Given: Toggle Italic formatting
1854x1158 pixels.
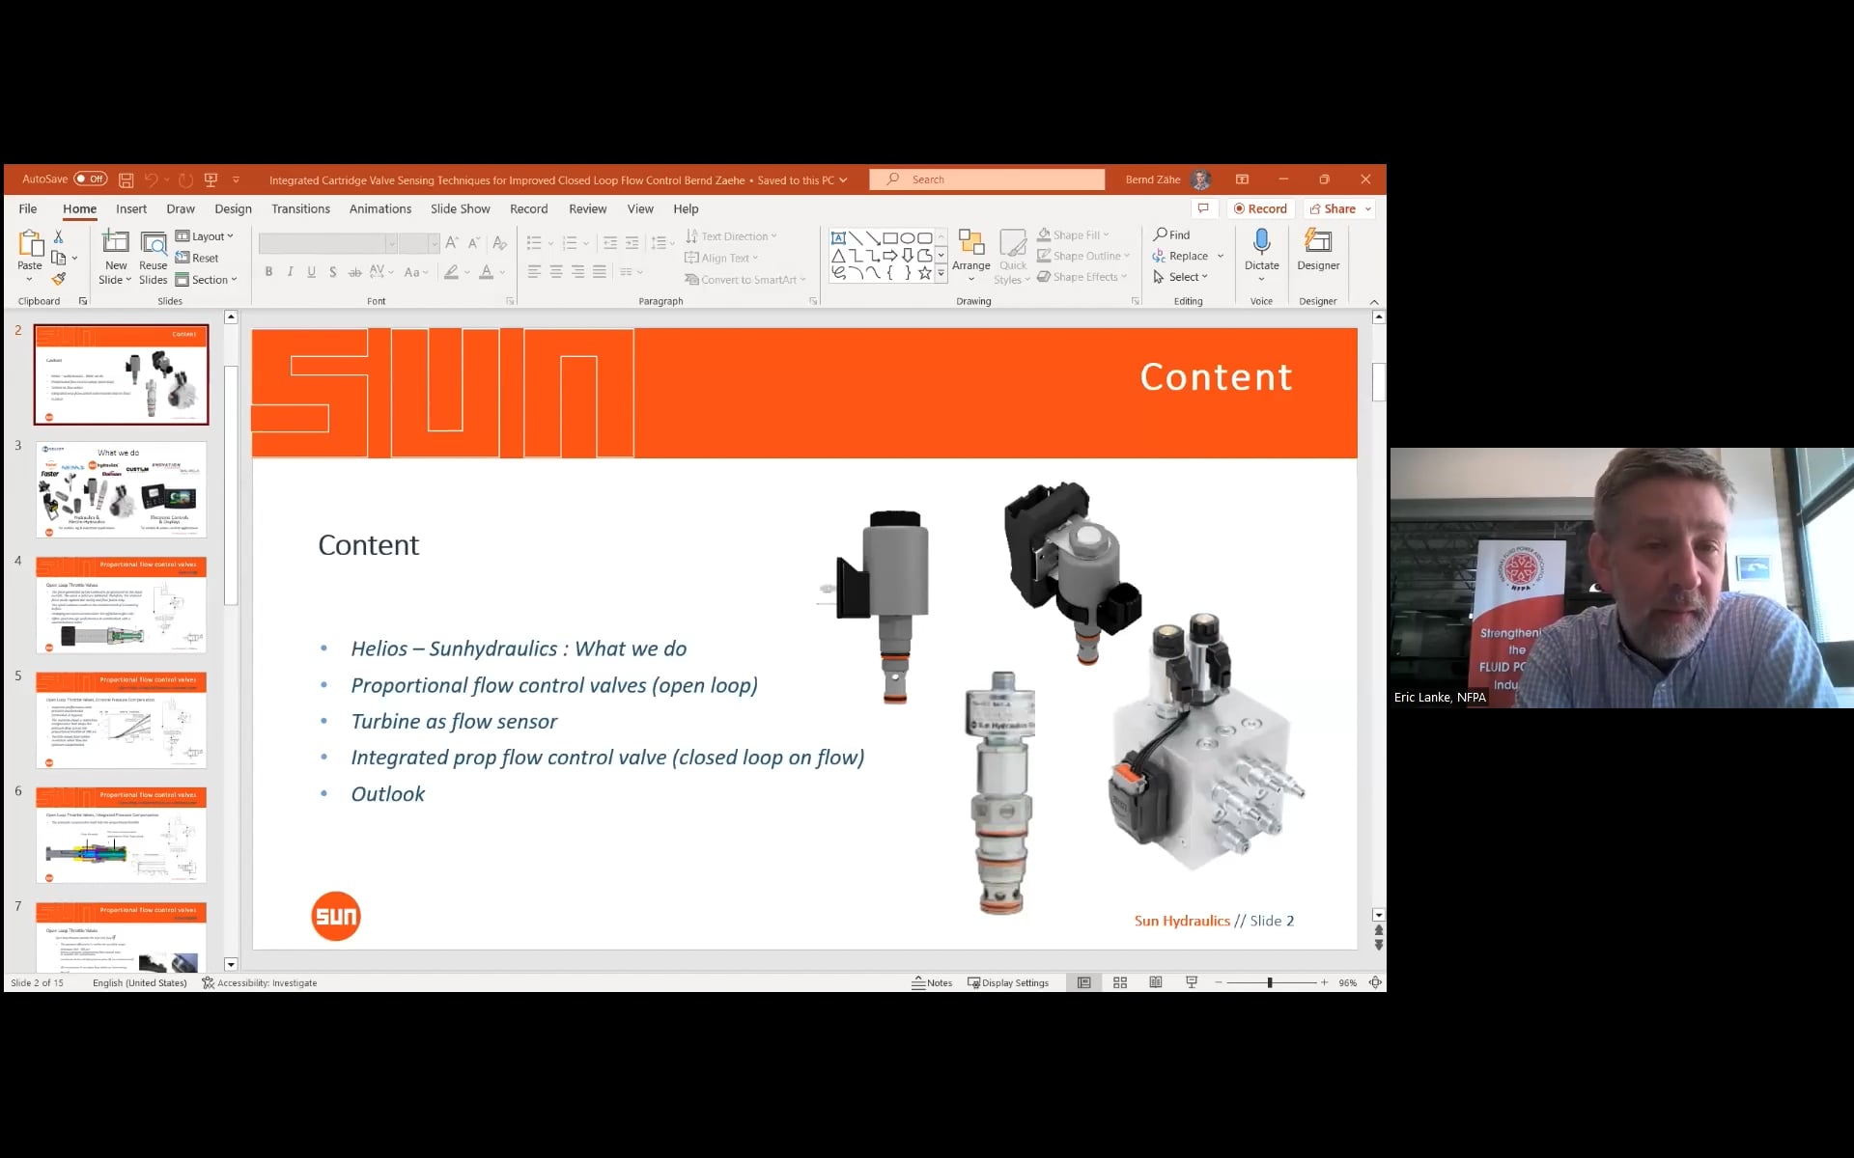Looking at the screenshot, I should tap(290, 272).
